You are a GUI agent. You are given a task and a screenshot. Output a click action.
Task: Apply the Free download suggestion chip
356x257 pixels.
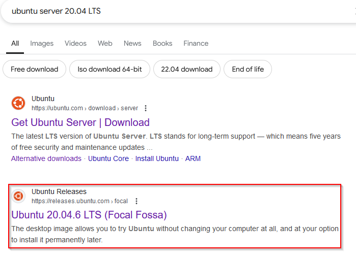(x=34, y=69)
